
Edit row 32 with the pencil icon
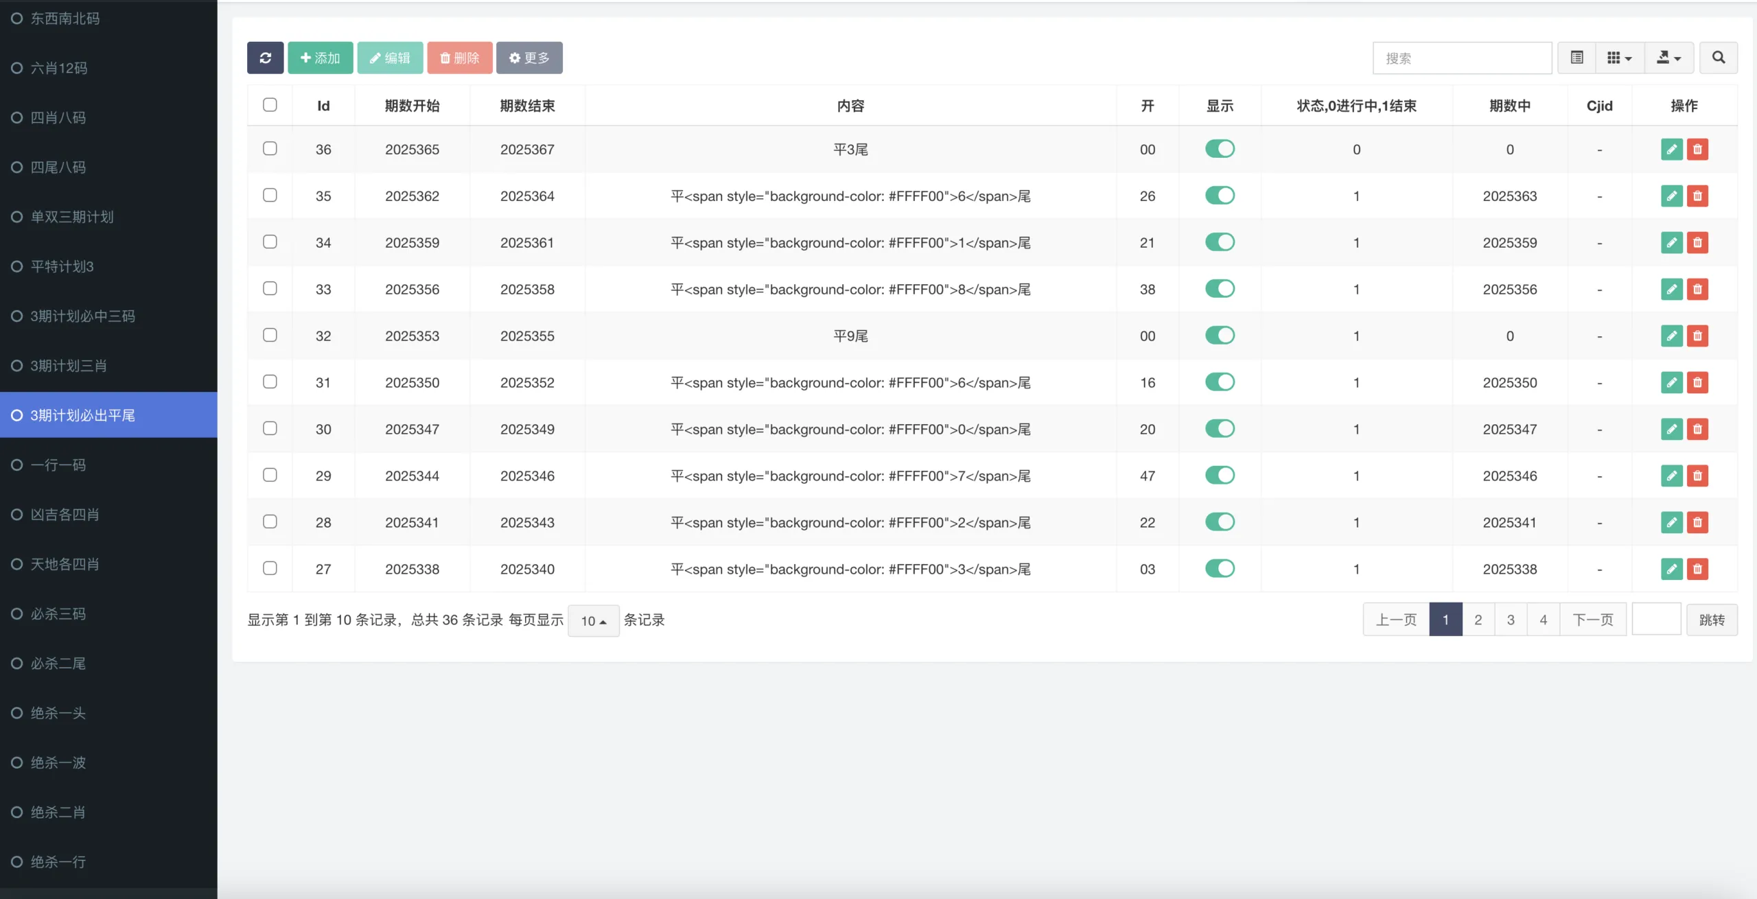click(1671, 336)
